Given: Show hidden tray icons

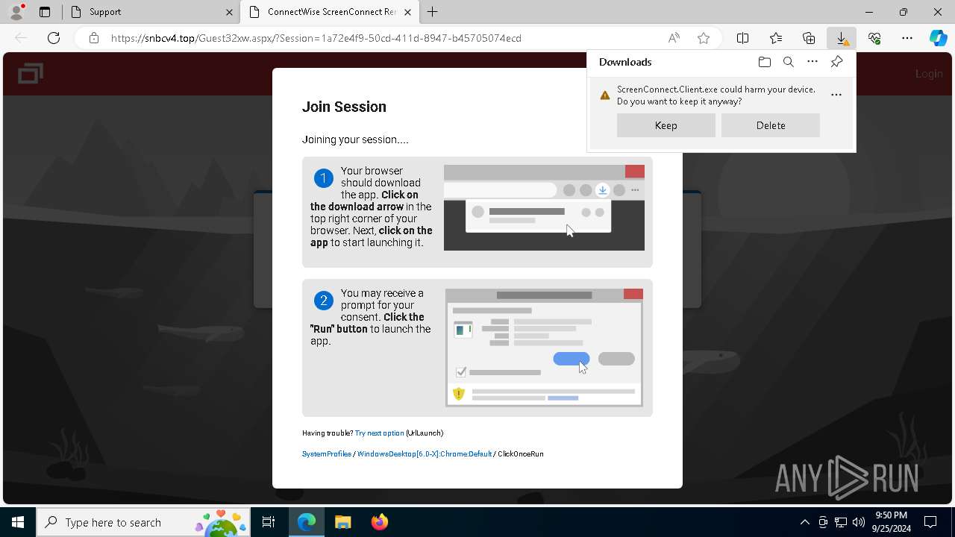Looking at the screenshot, I should pos(804,522).
